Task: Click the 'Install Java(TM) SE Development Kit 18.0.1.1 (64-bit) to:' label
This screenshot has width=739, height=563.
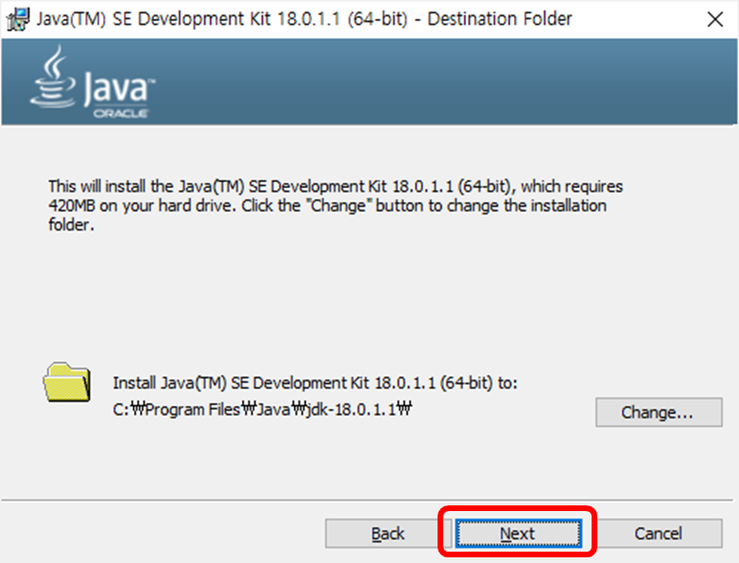Action: click(315, 383)
